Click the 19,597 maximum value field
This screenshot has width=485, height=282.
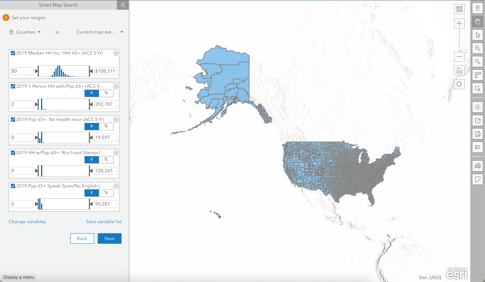point(106,138)
